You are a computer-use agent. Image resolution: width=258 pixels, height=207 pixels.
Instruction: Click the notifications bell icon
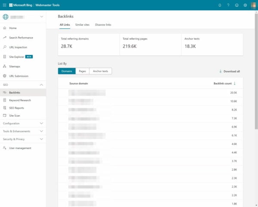[x=220, y=5]
